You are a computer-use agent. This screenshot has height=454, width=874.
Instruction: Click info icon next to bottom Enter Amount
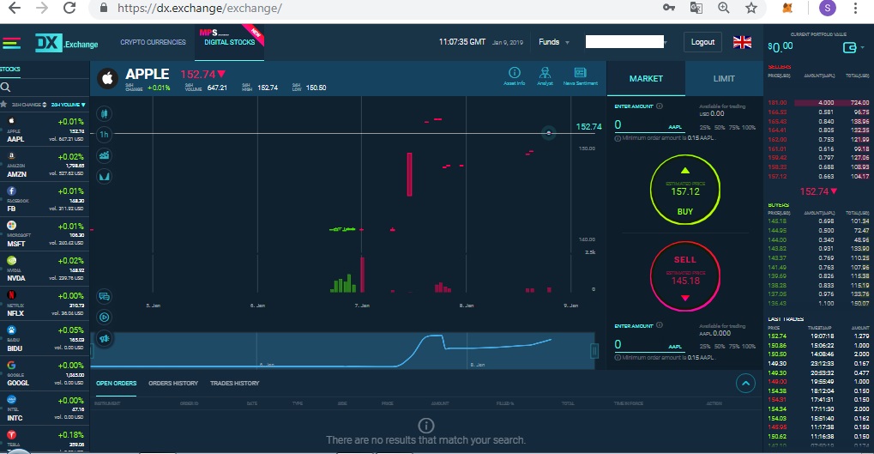tap(660, 325)
